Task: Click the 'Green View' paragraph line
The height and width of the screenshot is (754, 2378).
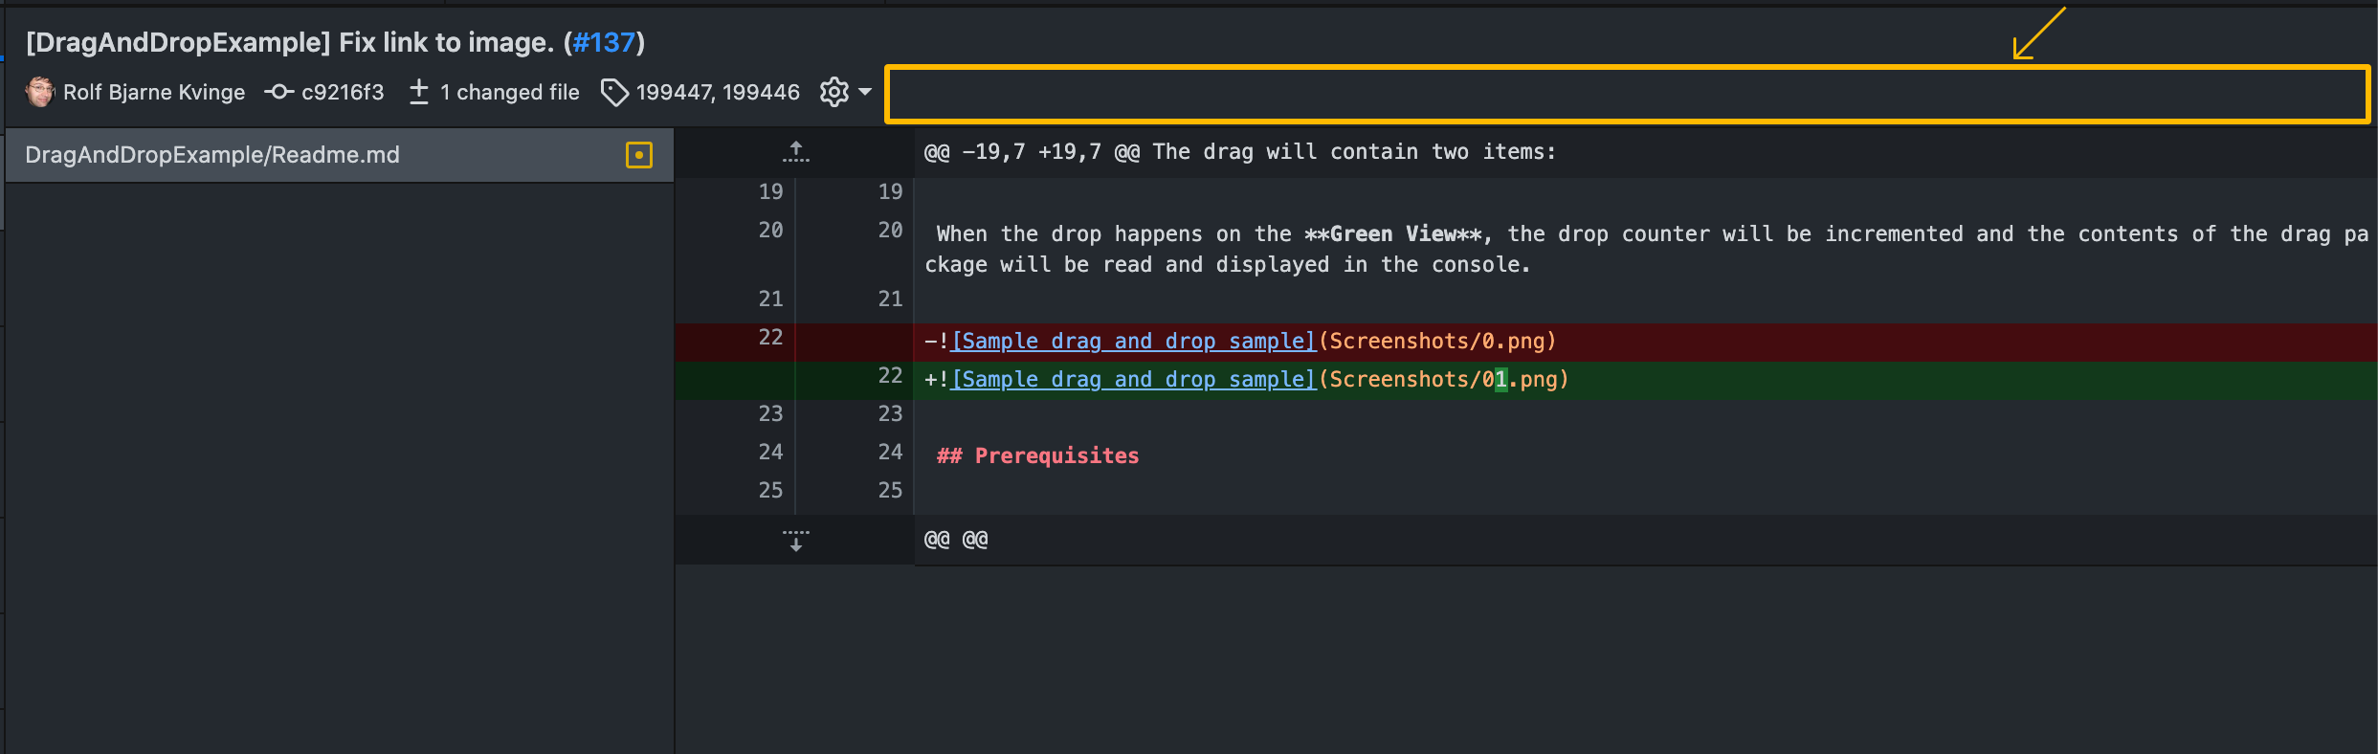Action: [1646, 249]
